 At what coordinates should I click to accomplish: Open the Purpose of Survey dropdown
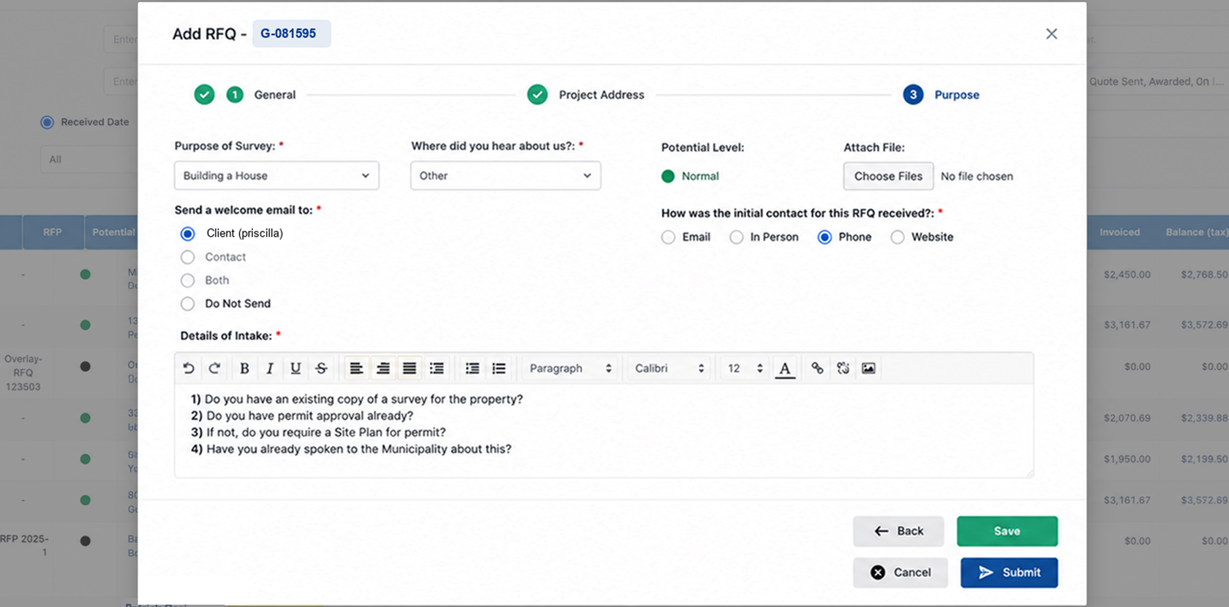click(x=276, y=176)
